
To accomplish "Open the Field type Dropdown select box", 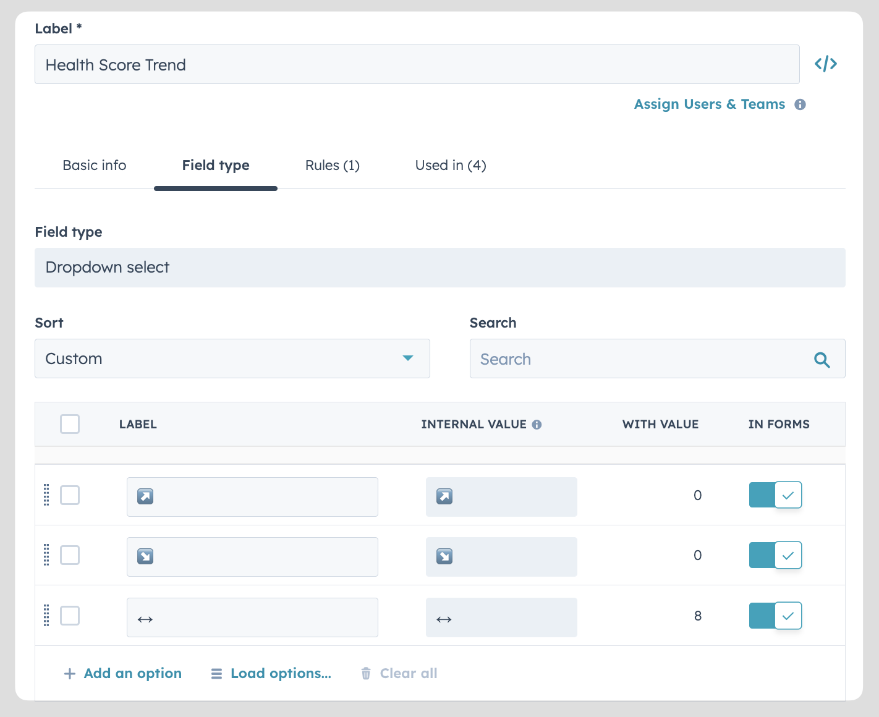I will [x=440, y=268].
